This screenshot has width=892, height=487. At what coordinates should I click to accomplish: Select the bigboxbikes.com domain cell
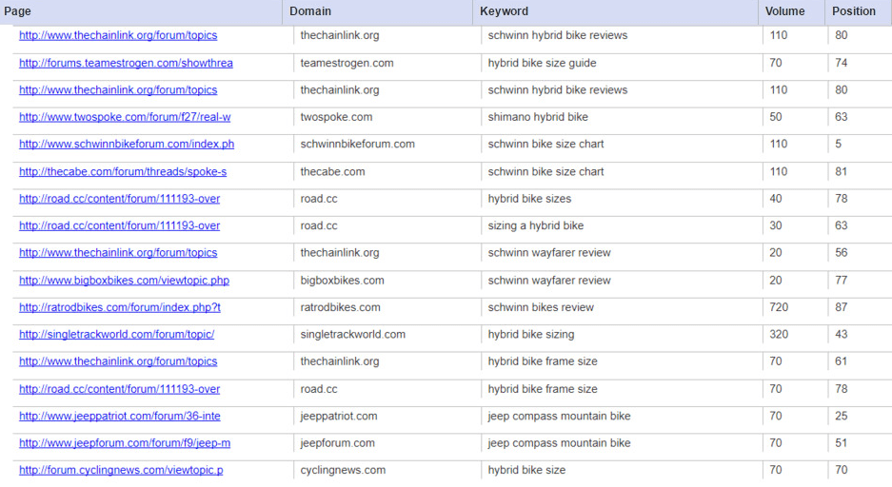(x=342, y=281)
